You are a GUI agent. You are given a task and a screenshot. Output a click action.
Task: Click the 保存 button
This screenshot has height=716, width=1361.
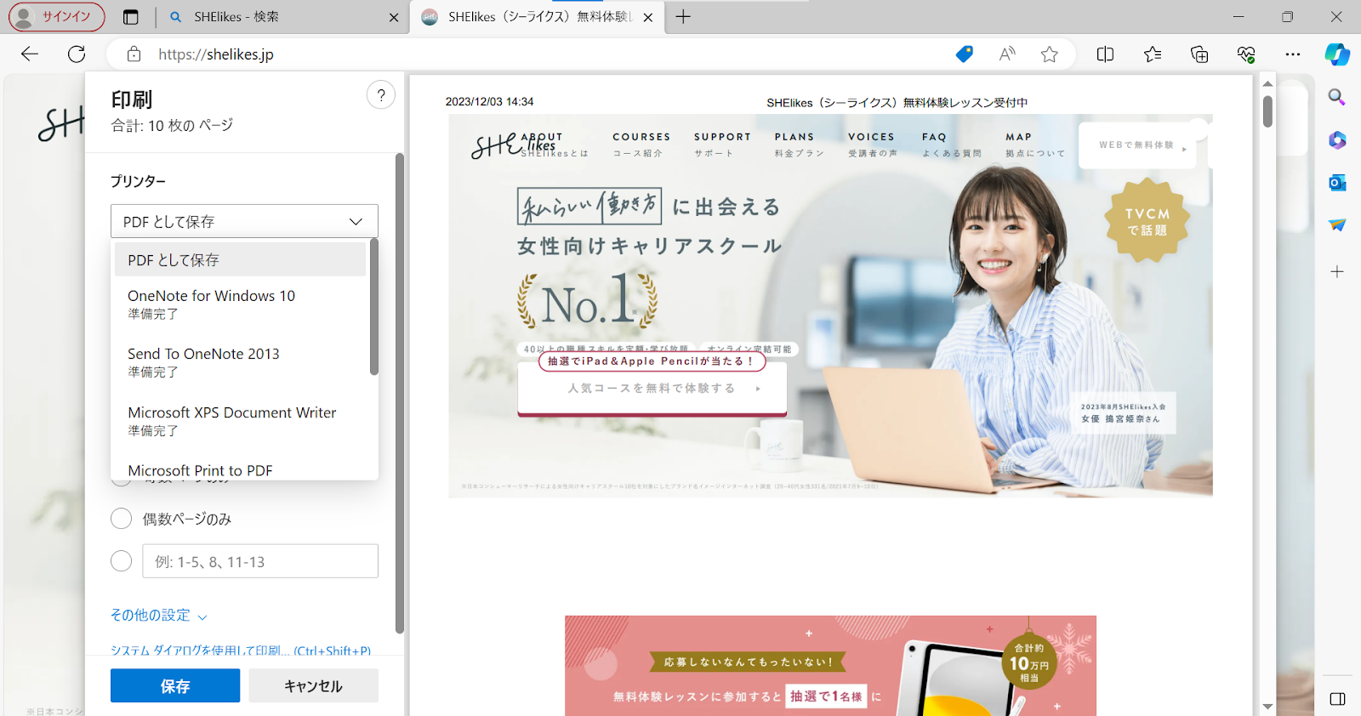(x=175, y=685)
